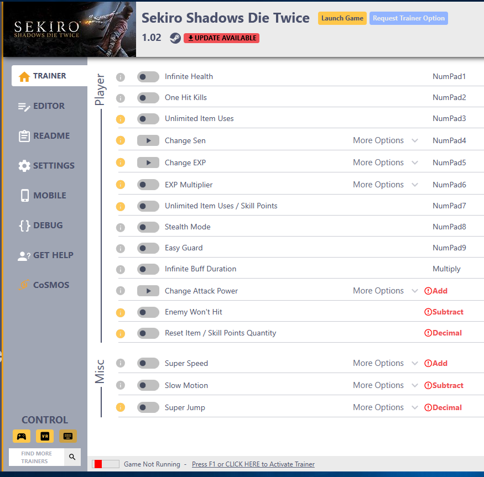Click info icon for Unlimited Item Uses / Skill Points

[x=121, y=206]
